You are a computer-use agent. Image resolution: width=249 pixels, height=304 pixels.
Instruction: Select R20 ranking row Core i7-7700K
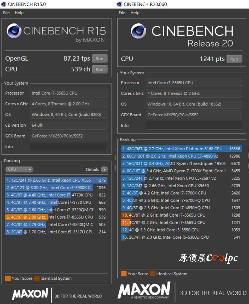click(x=181, y=193)
